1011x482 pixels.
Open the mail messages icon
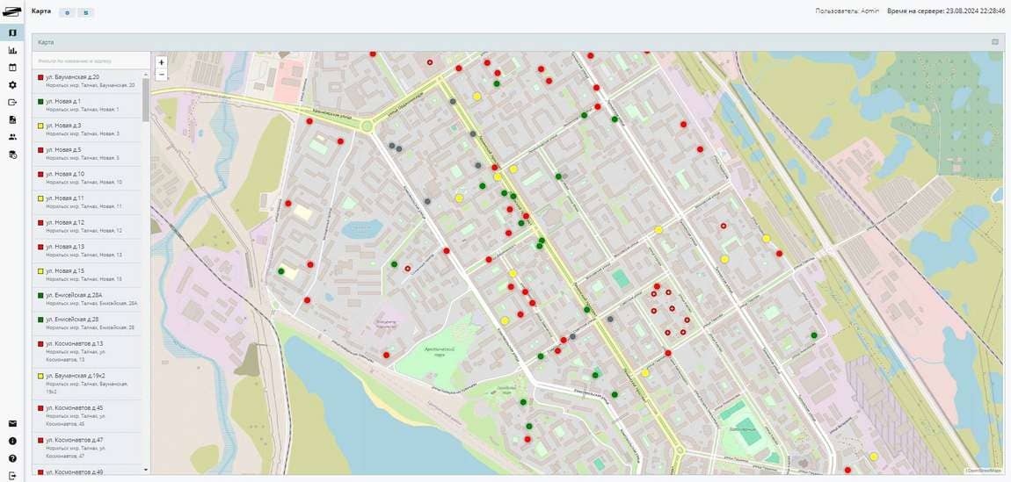[12, 424]
